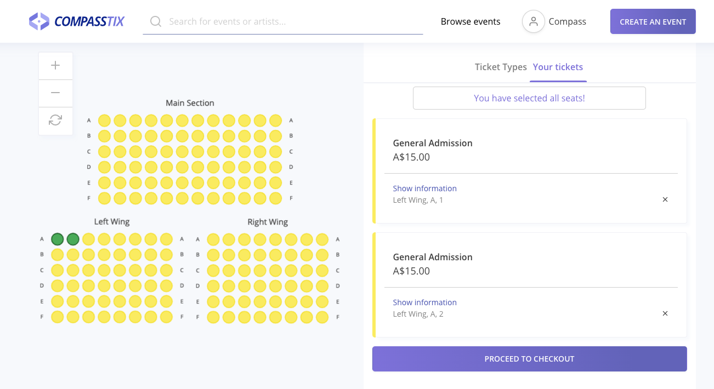
Task: Expand Show information on the second ticket
Action: 424,302
